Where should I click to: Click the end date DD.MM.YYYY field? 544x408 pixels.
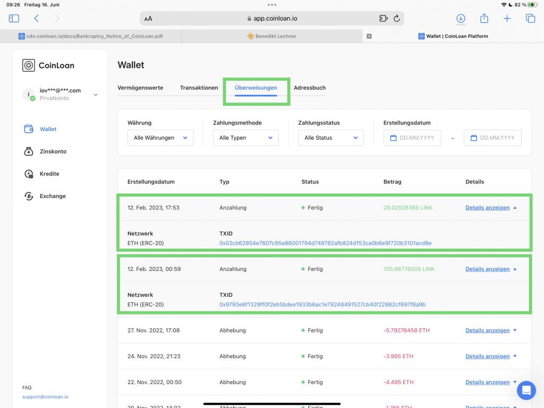click(x=492, y=138)
